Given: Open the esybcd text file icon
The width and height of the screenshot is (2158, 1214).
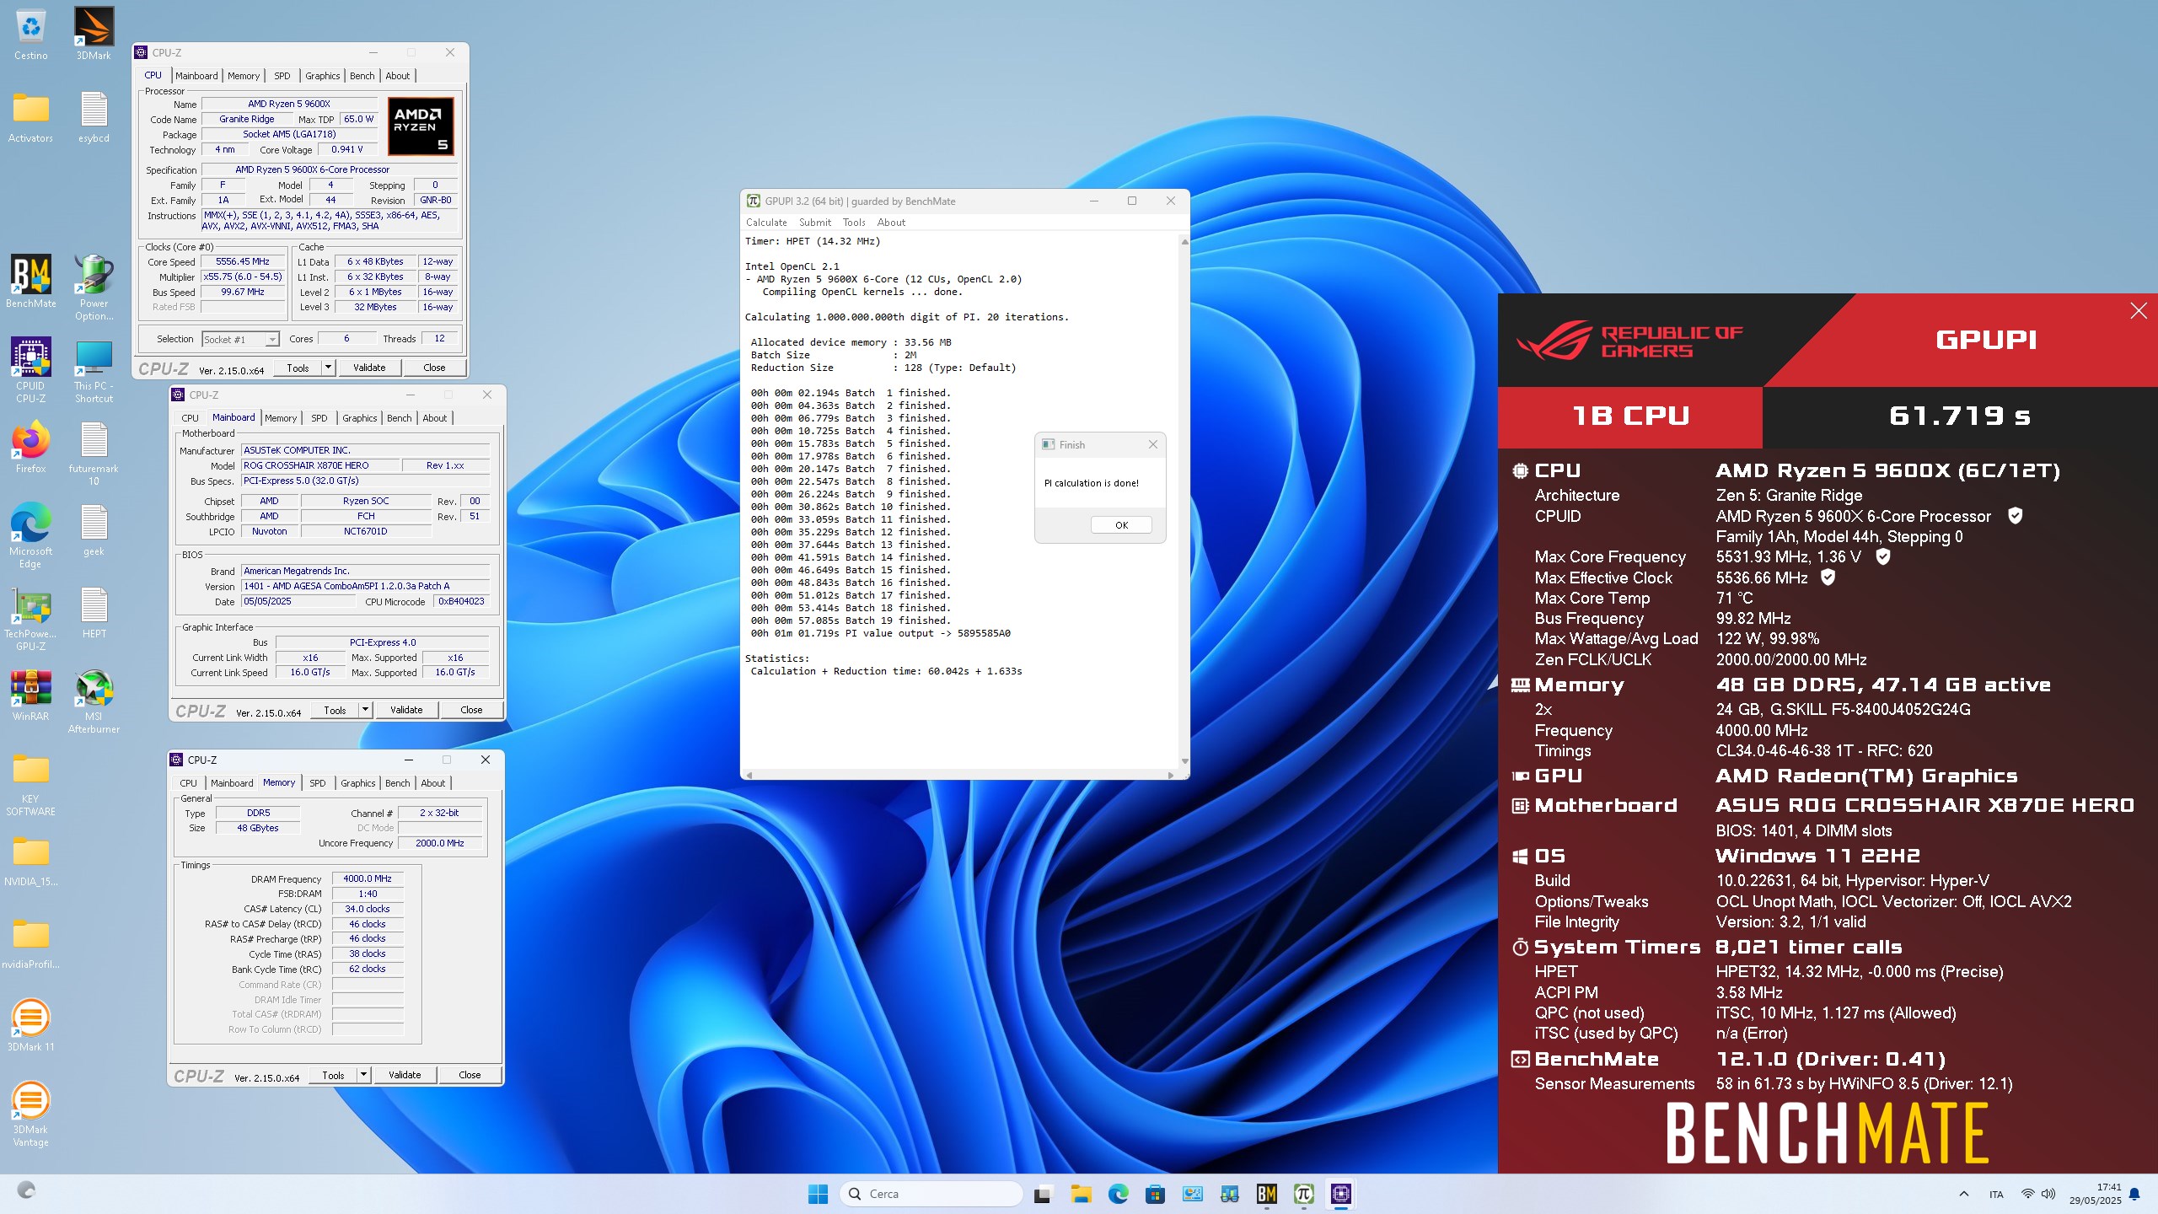Looking at the screenshot, I should pyautogui.click(x=94, y=116).
